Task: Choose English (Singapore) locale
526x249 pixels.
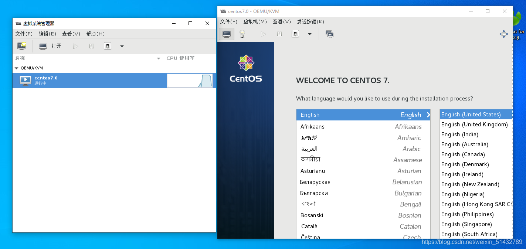Action: tap(476, 224)
